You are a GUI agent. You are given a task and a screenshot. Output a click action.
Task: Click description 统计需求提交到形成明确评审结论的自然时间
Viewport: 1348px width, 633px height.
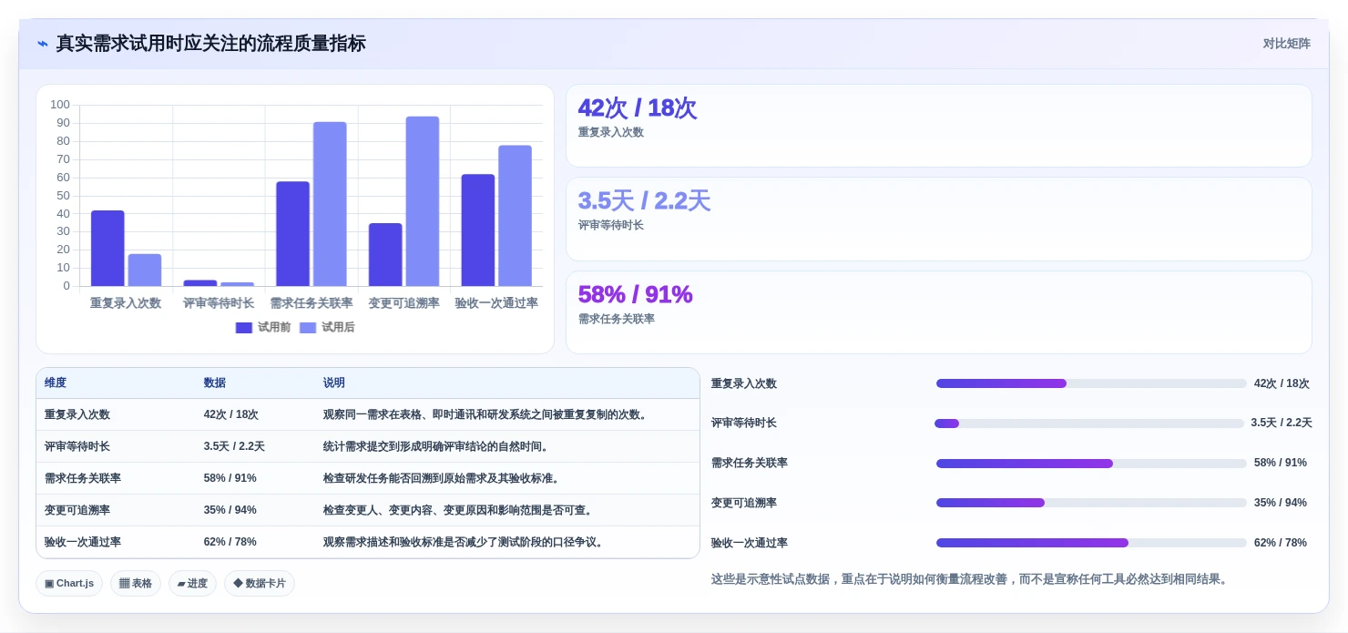[437, 446]
